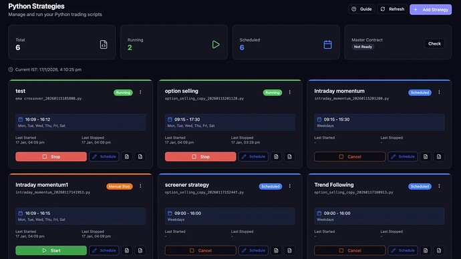
Task: Click the Running play icon
Action: point(216,44)
